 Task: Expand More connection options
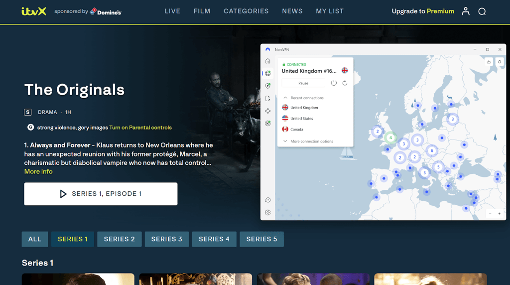click(x=308, y=141)
